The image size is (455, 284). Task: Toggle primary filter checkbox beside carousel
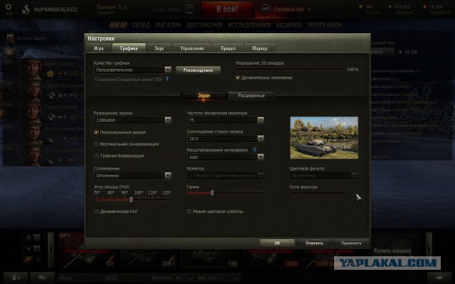38,259
